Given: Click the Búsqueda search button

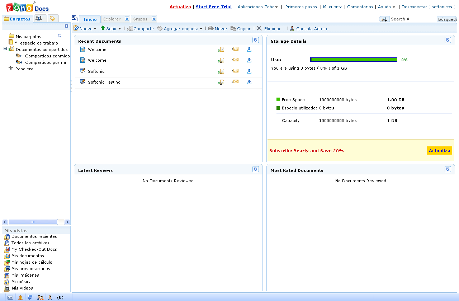Looking at the screenshot, I should 447,19.
